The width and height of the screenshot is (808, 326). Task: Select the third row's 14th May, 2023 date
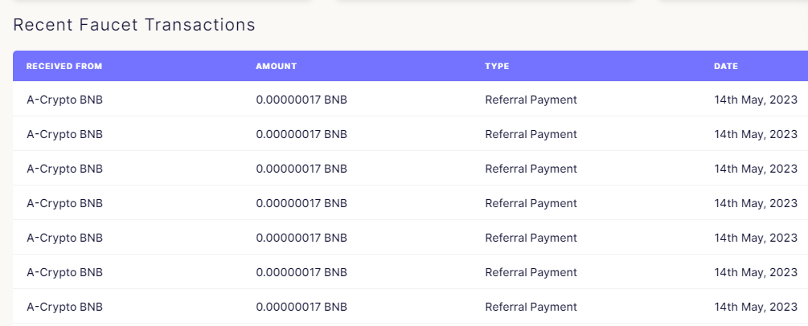[x=756, y=169]
